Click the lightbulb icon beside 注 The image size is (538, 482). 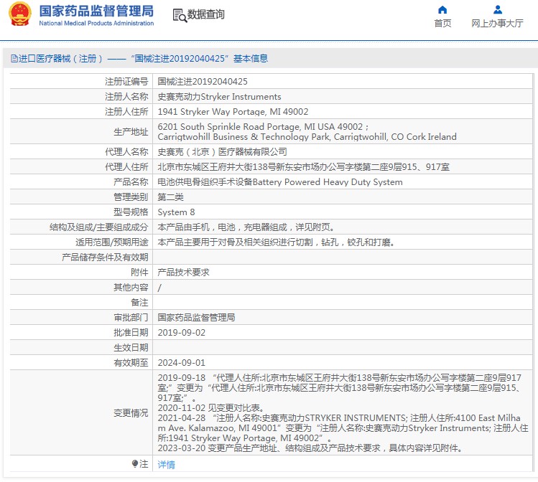(135, 463)
